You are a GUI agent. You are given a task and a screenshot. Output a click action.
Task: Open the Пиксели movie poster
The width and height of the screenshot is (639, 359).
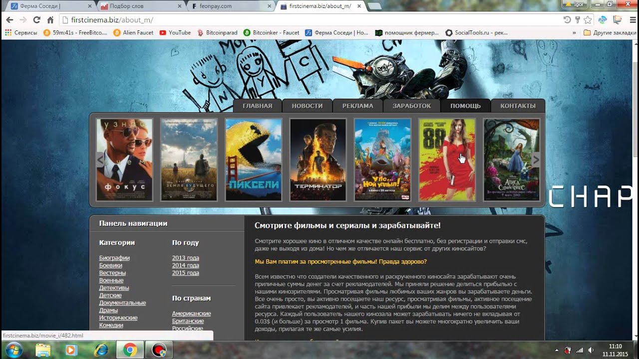click(x=254, y=160)
